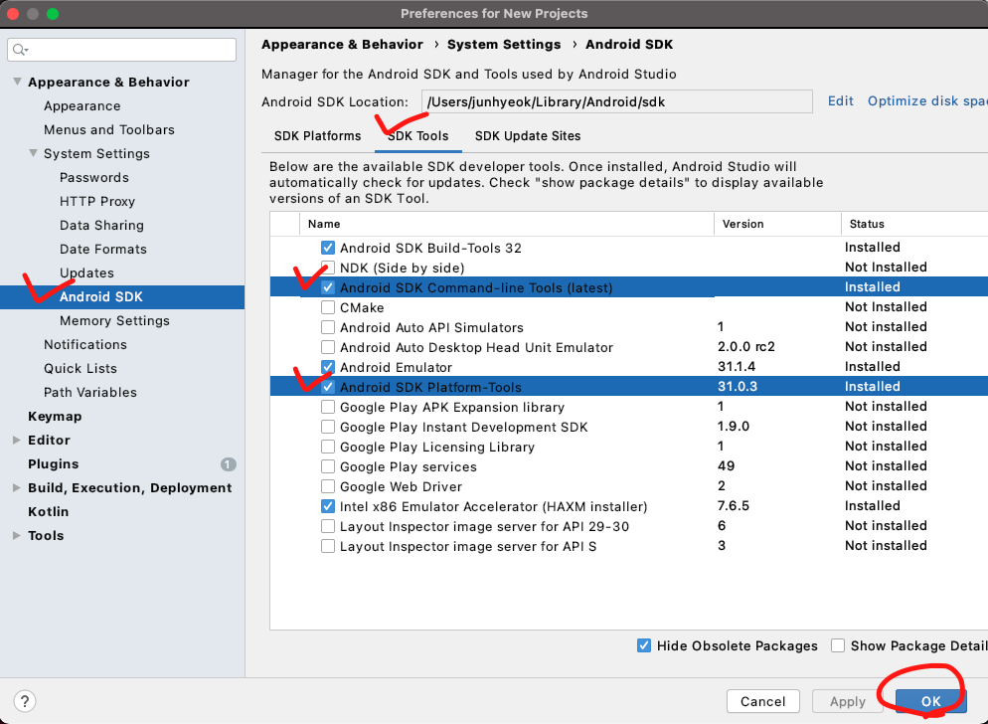Disable Hide Obsolete Packages
The image size is (988, 724).
coord(644,645)
